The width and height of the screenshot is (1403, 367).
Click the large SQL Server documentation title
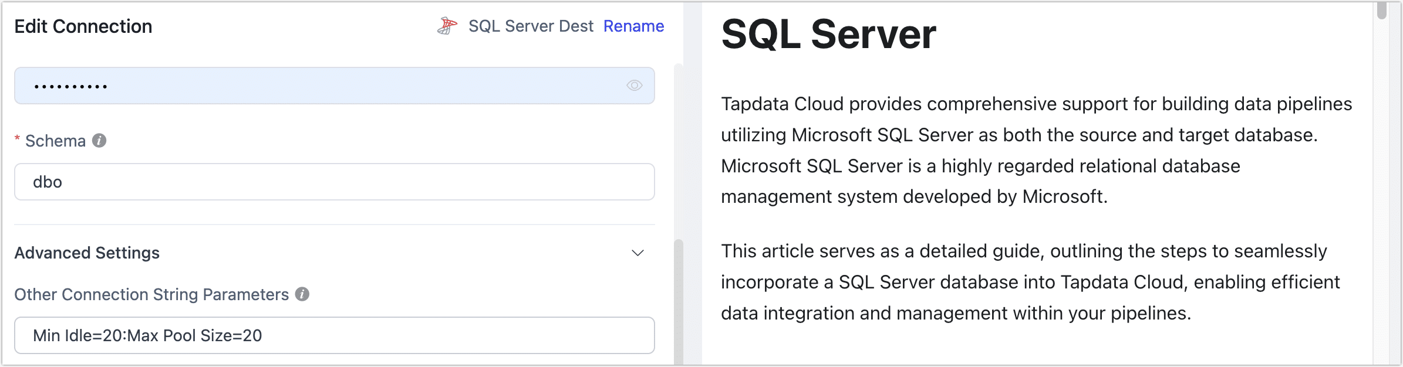tap(828, 34)
